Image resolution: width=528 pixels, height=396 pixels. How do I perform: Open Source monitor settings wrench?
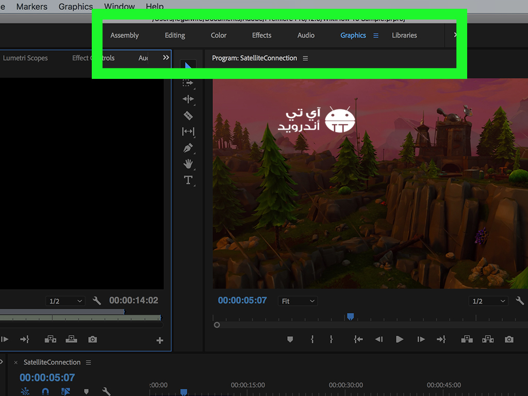point(96,301)
